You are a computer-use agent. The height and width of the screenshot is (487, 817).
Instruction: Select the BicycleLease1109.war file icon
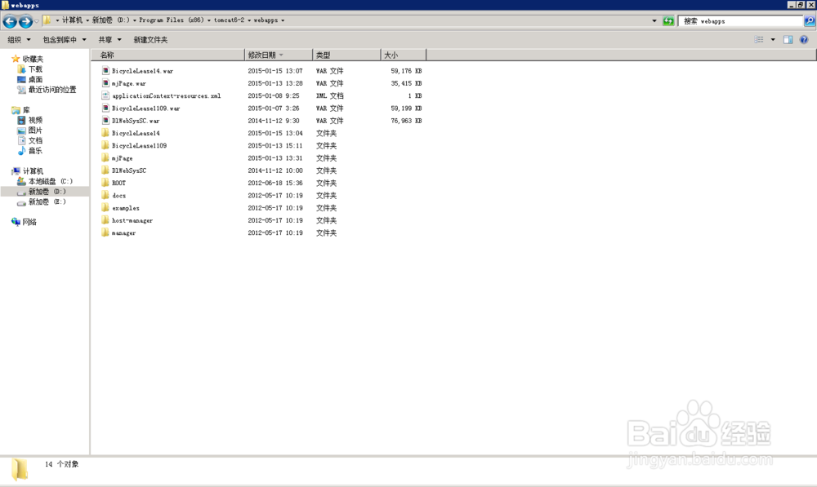pyautogui.click(x=105, y=108)
